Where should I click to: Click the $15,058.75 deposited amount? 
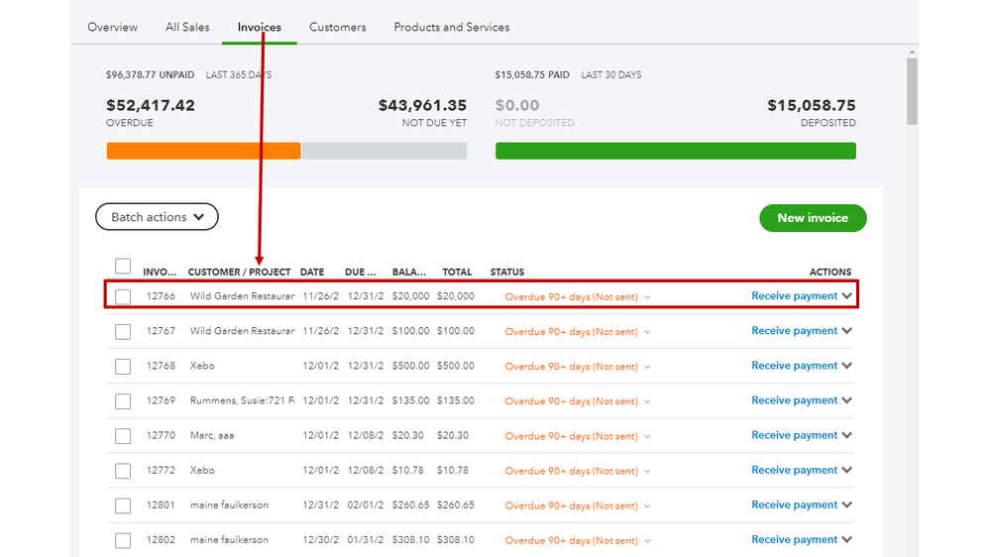coord(812,105)
